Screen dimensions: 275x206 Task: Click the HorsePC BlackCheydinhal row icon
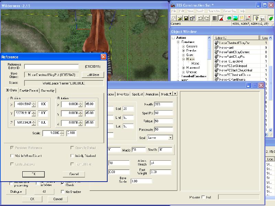[x=217, y=70]
